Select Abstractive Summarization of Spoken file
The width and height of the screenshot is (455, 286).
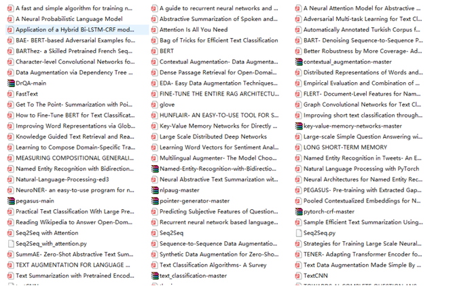pyautogui.click(x=219, y=19)
